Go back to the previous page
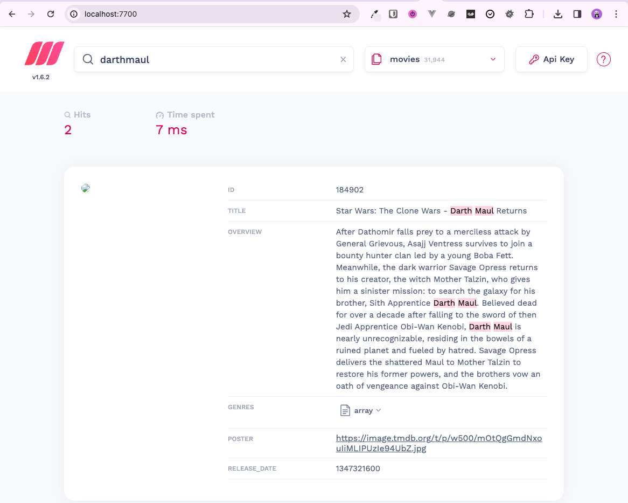Image resolution: width=628 pixels, height=503 pixels. (12, 14)
